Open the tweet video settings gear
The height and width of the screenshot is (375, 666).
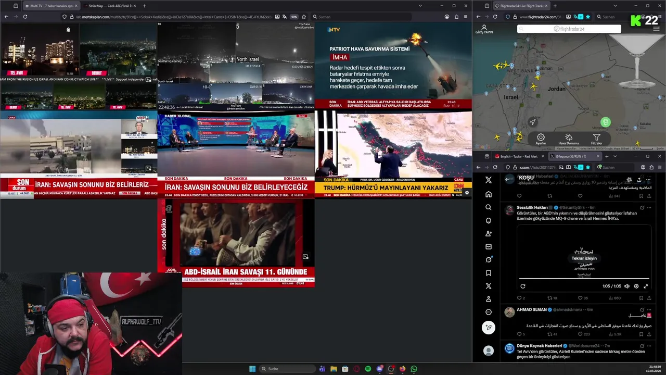coord(636,286)
